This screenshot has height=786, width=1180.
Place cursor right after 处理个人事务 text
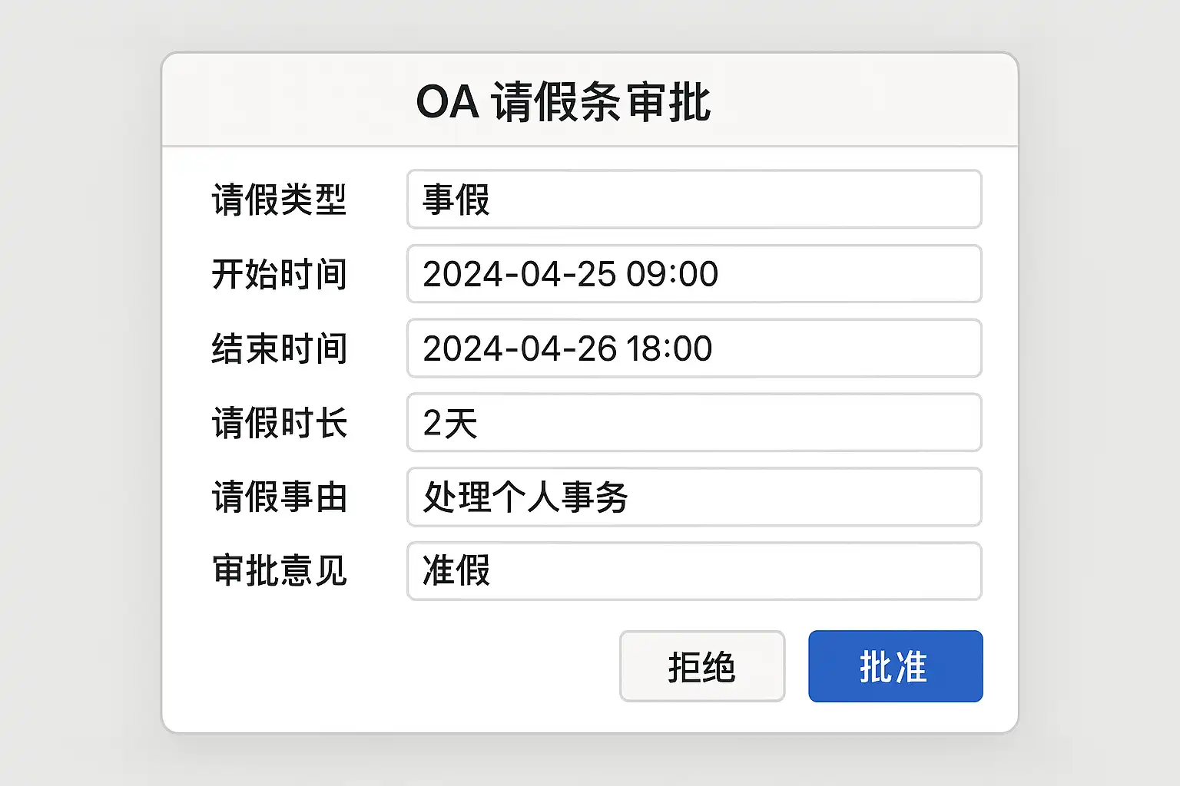[631, 497]
